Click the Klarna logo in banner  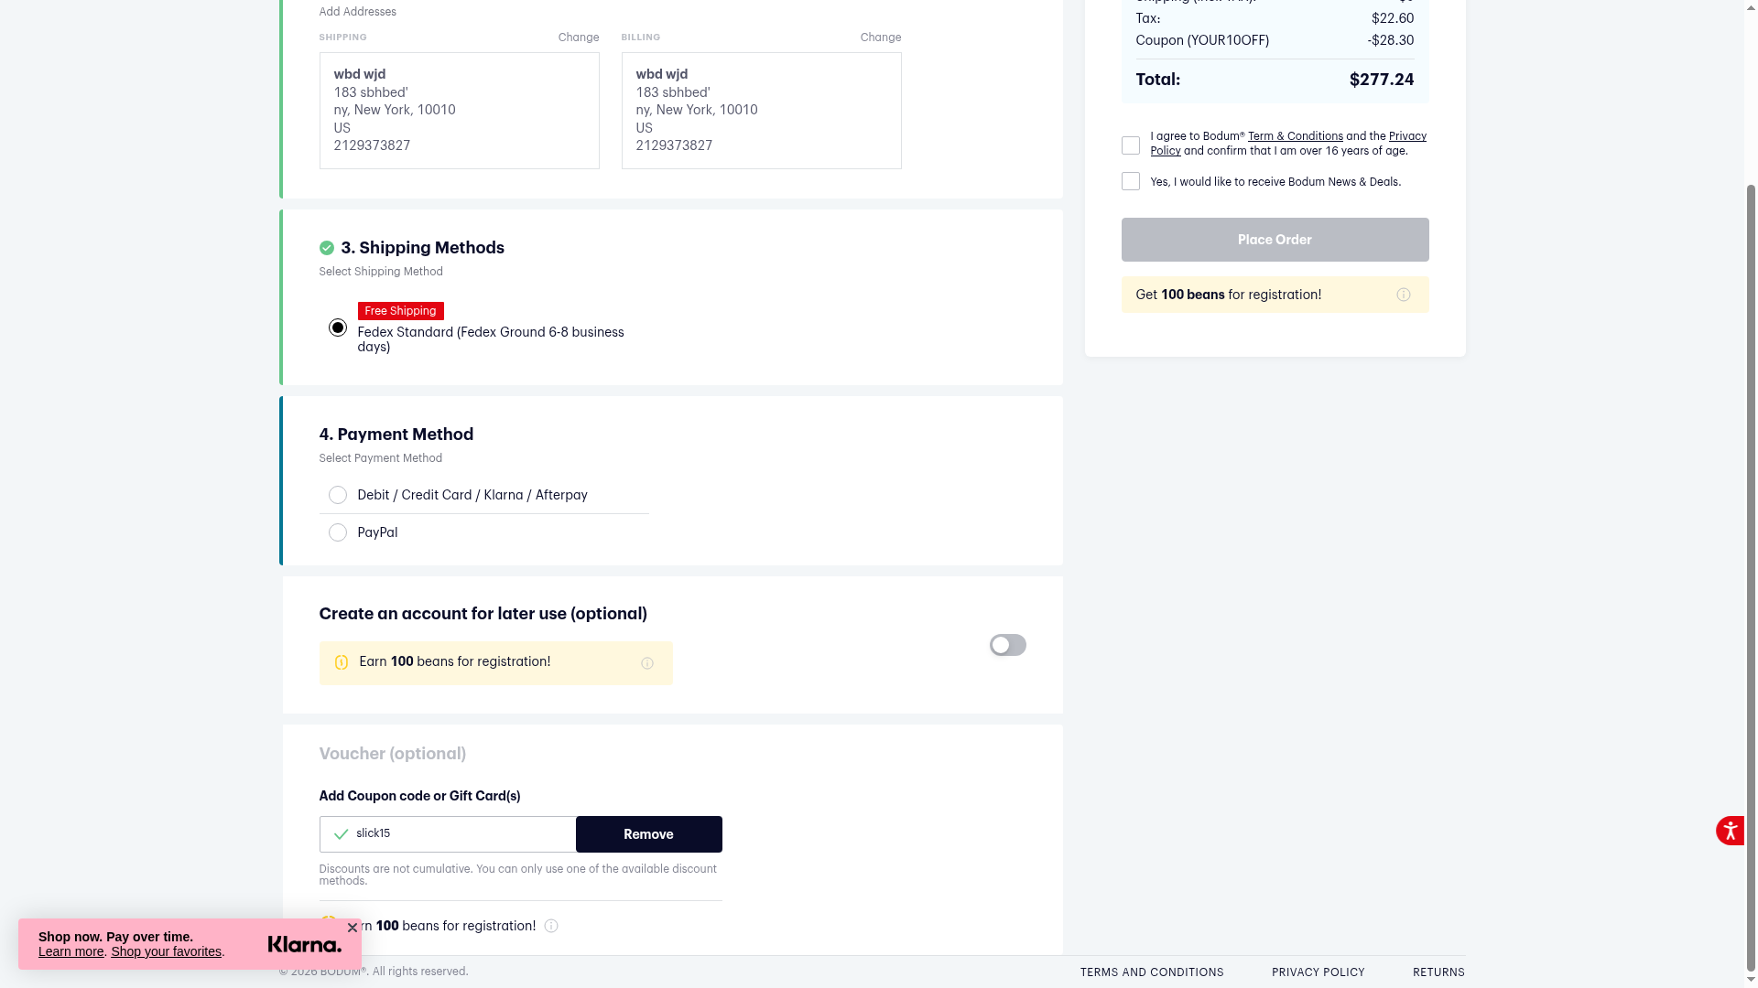(304, 944)
